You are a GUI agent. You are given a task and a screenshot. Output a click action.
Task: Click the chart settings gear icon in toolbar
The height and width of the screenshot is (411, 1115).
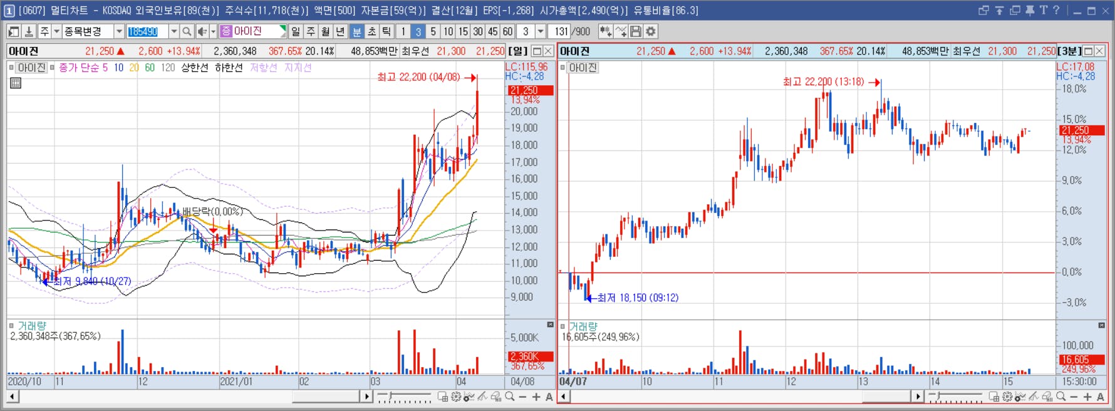[x=651, y=31]
